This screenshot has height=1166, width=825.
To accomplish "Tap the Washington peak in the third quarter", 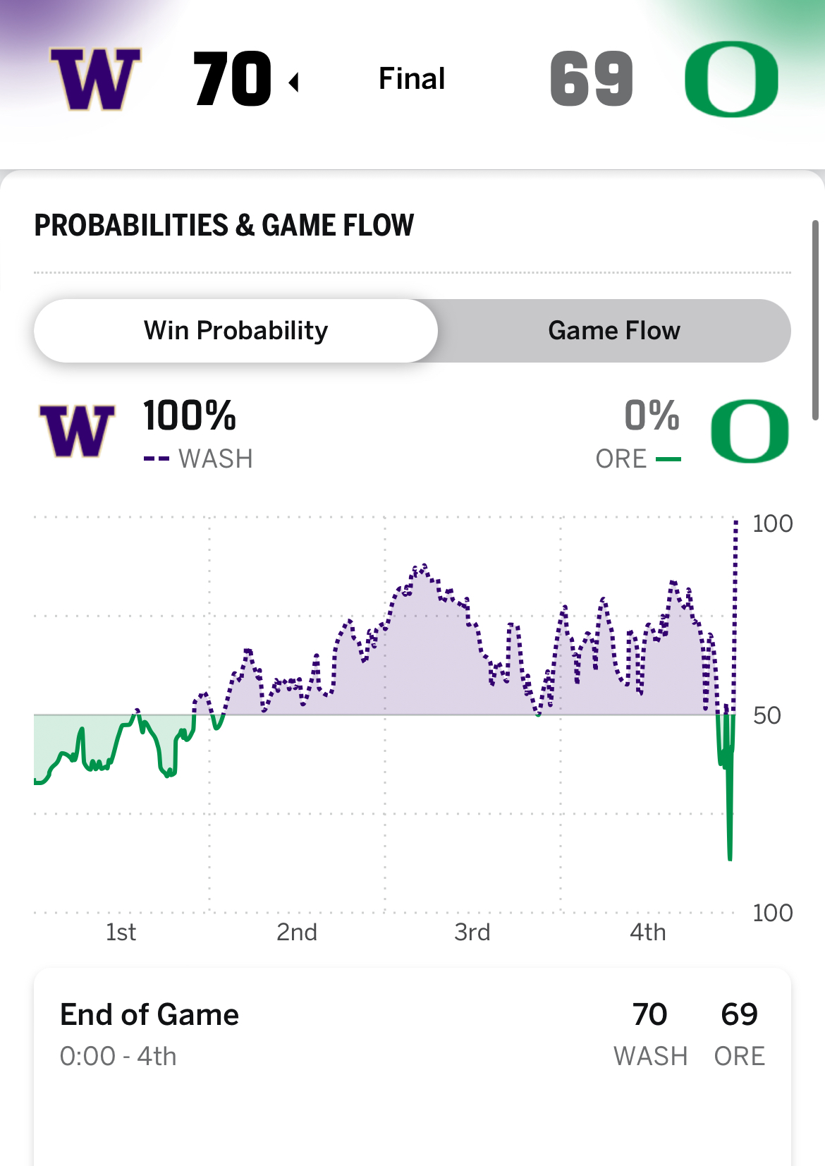I will pyautogui.click(x=422, y=566).
